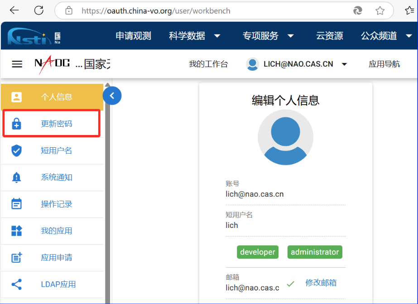Collapse sidebar with blue chevron button
Viewport: 418px width, 304px height.
point(112,96)
